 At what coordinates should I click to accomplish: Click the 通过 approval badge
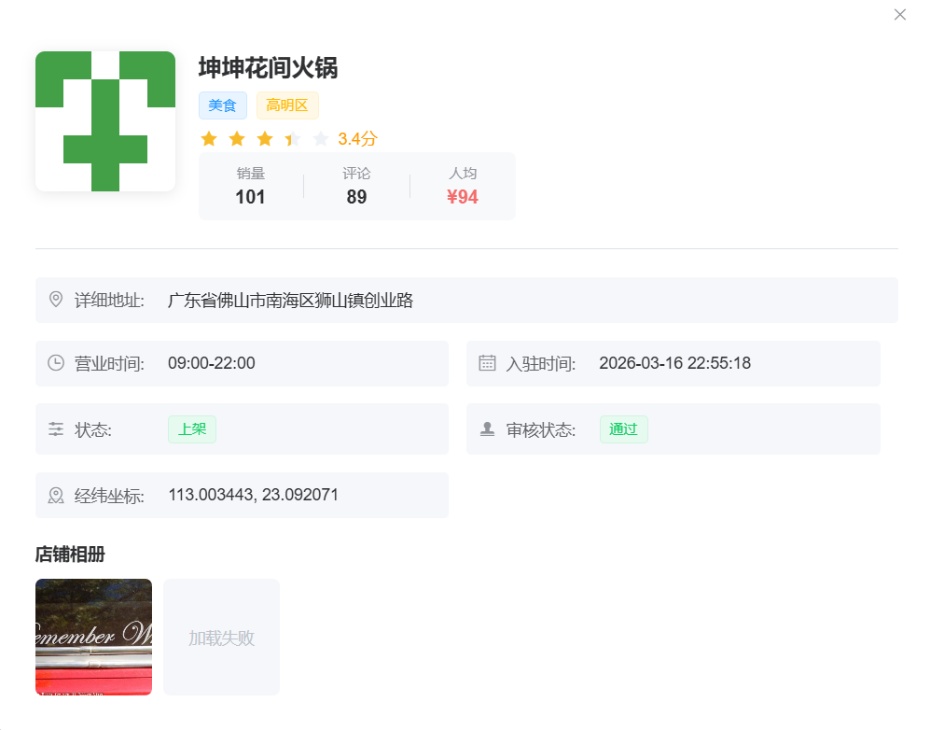pyautogui.click(x=623, y=429)
